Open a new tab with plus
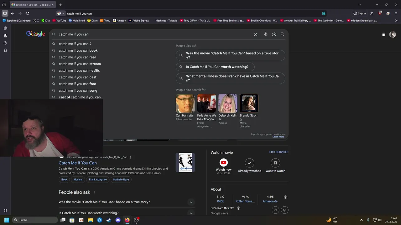 (x=60, y=5)
